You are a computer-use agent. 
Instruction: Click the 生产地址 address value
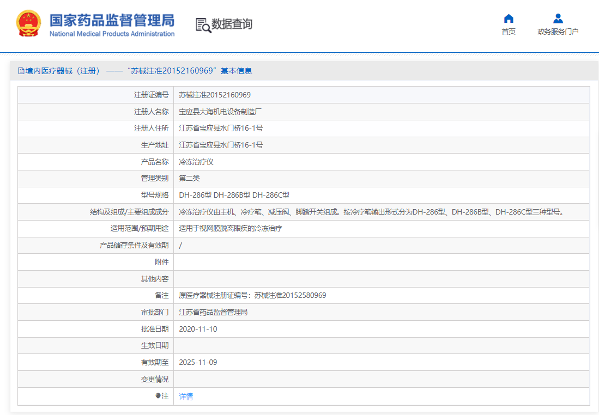click(221, 145)
